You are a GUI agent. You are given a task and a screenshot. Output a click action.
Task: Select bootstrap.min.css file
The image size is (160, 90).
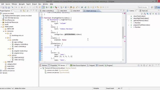coord(17,35)
